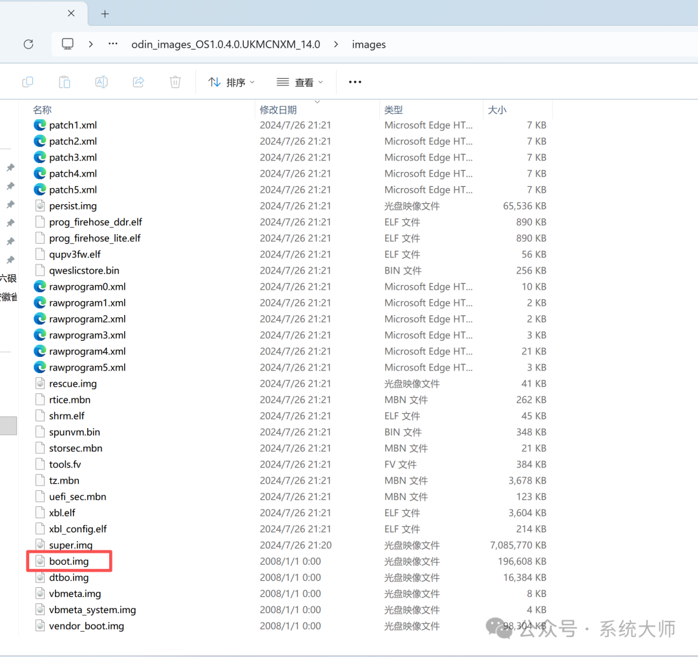
Task: Click the Refresh icon in navigation bar
Action: pos(28,44)
